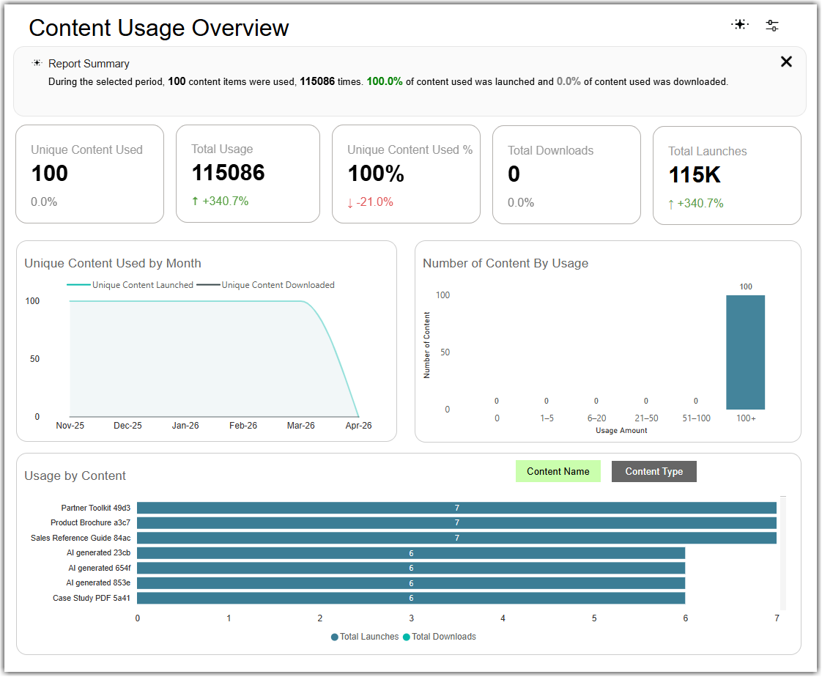This screenshot has height=677, width=822.
Task: Click the Total Launches 115K card
Action: (727, 175)
